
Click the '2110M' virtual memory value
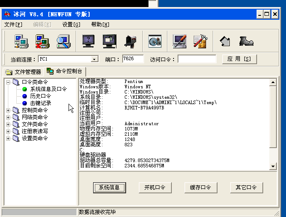click(131, 134)
